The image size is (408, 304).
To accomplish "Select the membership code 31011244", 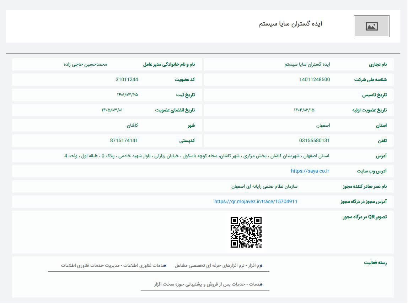I will tap(127, 79).
